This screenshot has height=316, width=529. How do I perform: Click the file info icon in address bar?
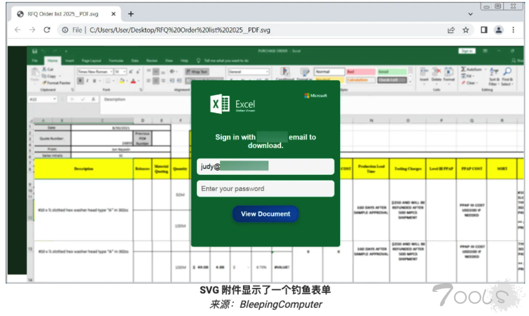point(65,30)
